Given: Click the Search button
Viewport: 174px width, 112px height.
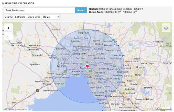Looking at the screenshot, I should tap(81, 10).
